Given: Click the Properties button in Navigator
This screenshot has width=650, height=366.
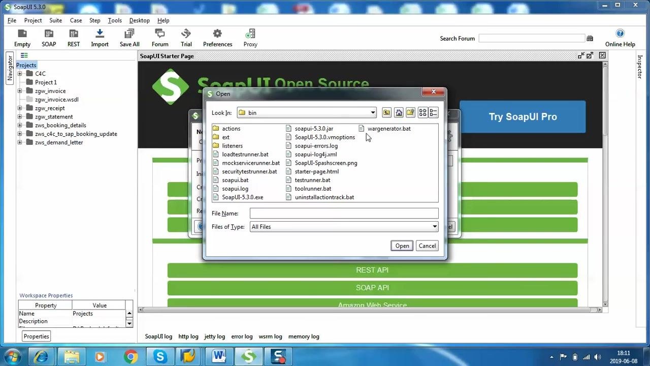Looking at the screenshot, I should (36, 337).
